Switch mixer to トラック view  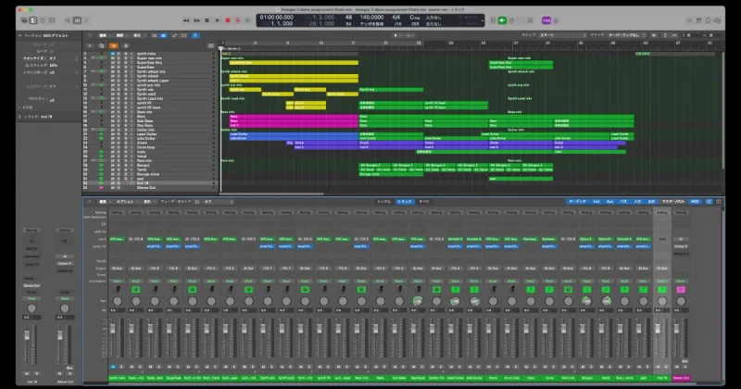405,202
